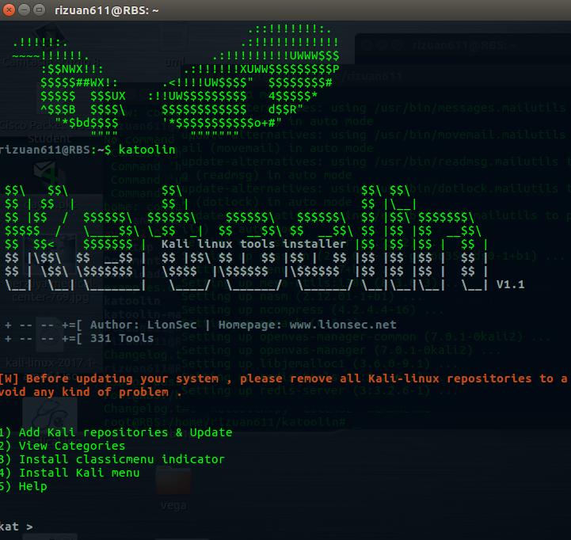Viewport: 571px width, 540px height.
Task: Click the rizuan611@RBS: ~ window title
Action: coord(106,10)
